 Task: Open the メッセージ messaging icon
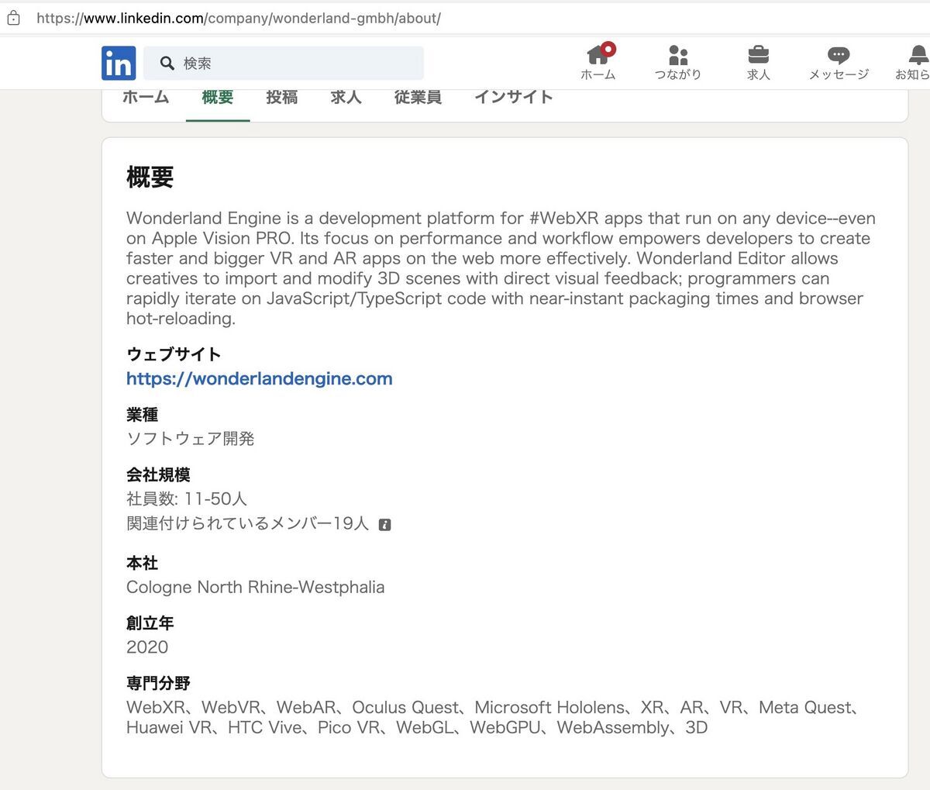[x=839, y=62]
